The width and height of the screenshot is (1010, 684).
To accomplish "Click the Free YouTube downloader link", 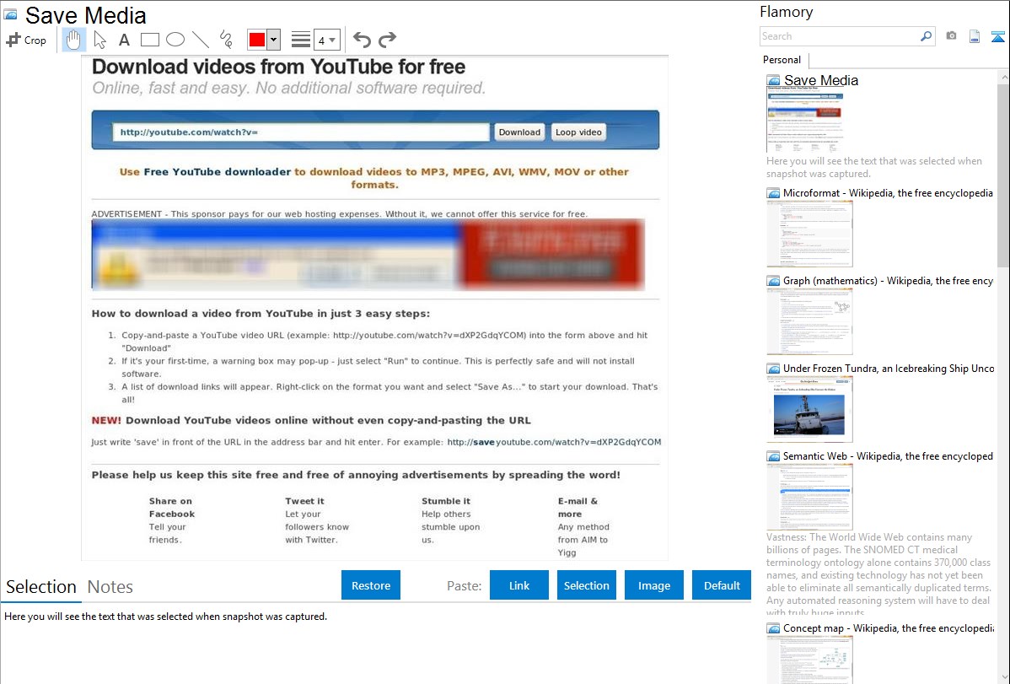I will pos(217,171).
